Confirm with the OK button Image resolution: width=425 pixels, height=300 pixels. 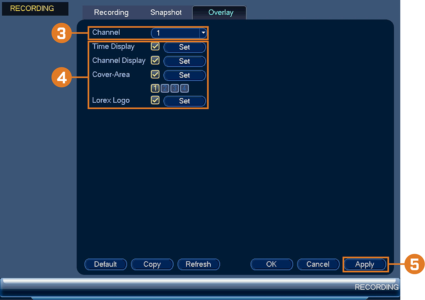tap(272, 264)
